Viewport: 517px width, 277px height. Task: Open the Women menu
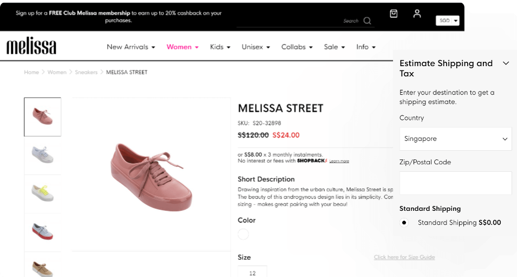[x=182, y=47]
